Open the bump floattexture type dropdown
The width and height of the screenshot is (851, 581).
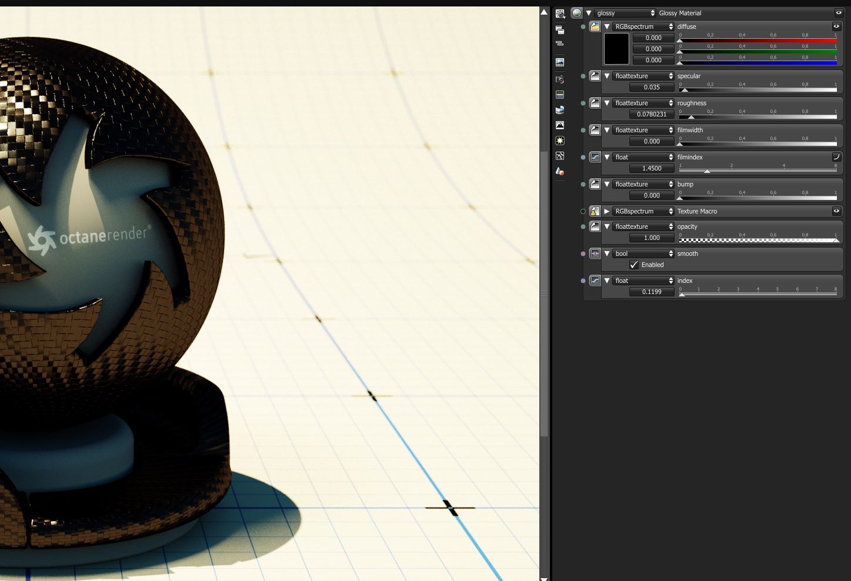point(643,184)
